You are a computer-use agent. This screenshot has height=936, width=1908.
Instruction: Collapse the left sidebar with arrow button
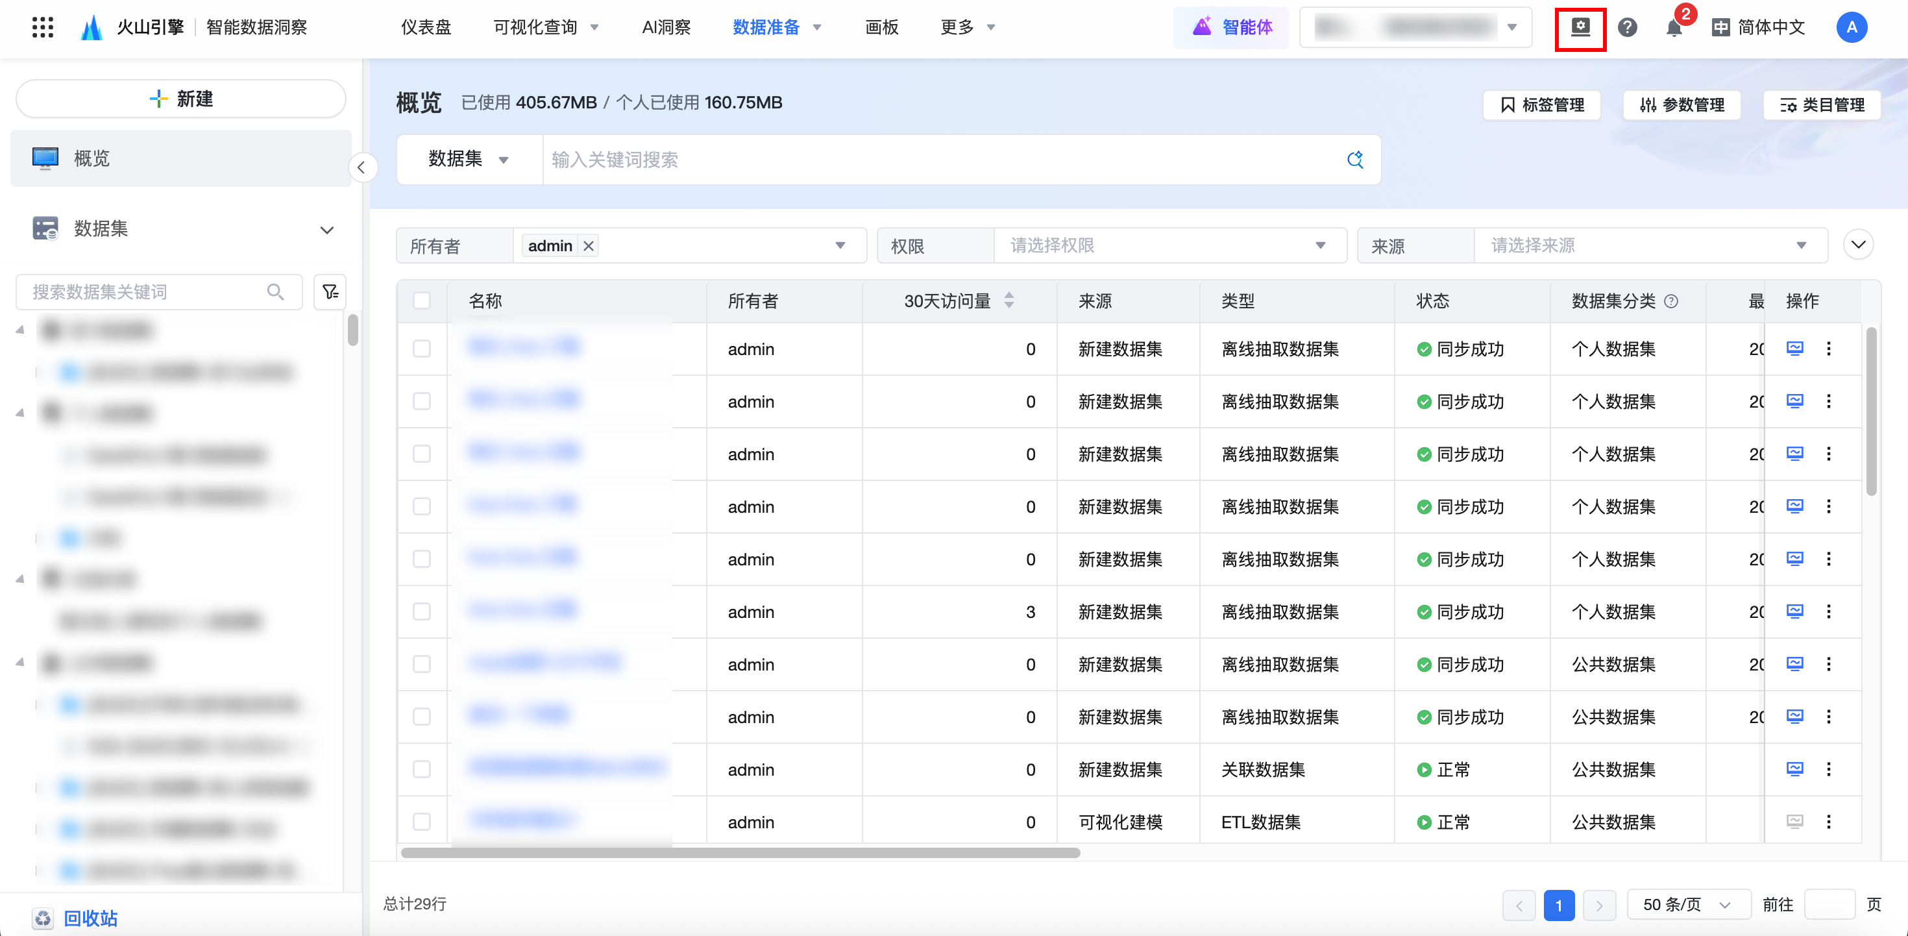click(x=361, y=167)
